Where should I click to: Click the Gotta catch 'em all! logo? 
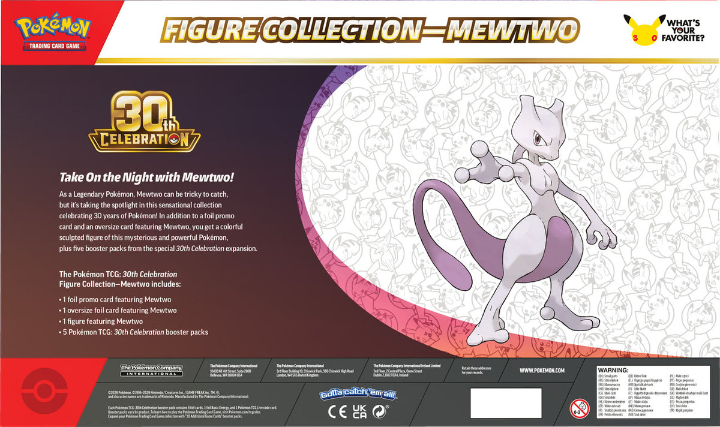[x=358, y=395]
